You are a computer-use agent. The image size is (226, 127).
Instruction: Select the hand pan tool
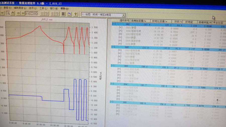[x=13, y=13]
